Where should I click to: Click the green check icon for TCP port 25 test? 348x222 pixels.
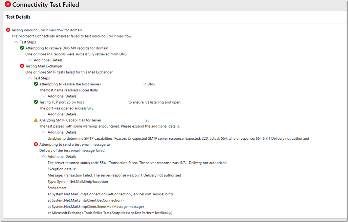[x=36, y=102]
